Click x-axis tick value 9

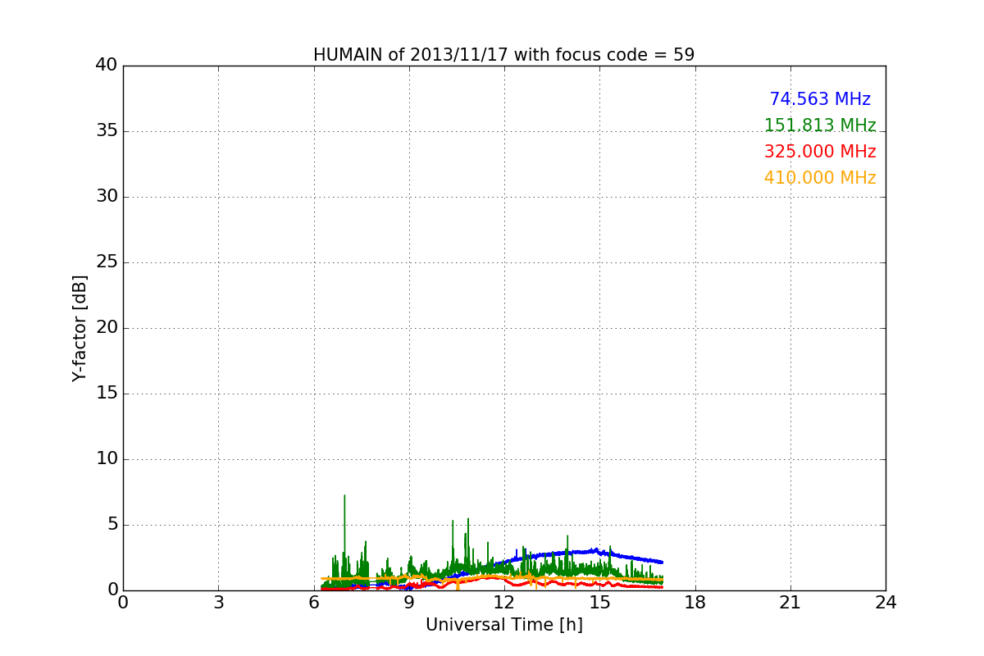409,603
